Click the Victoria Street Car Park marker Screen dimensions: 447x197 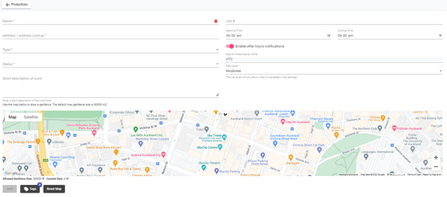pyautogui.click(x=319, y=150)
